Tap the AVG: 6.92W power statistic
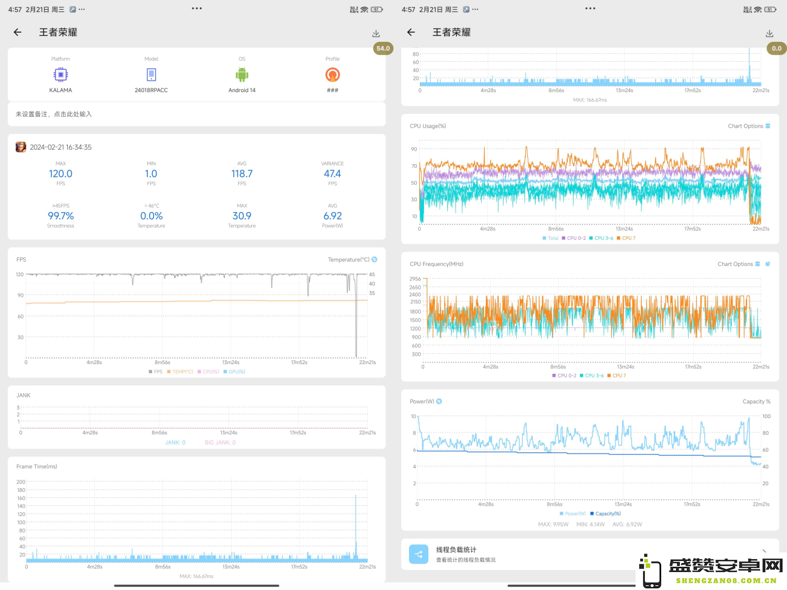Screen dimensions: 787x590 (627, 525)
